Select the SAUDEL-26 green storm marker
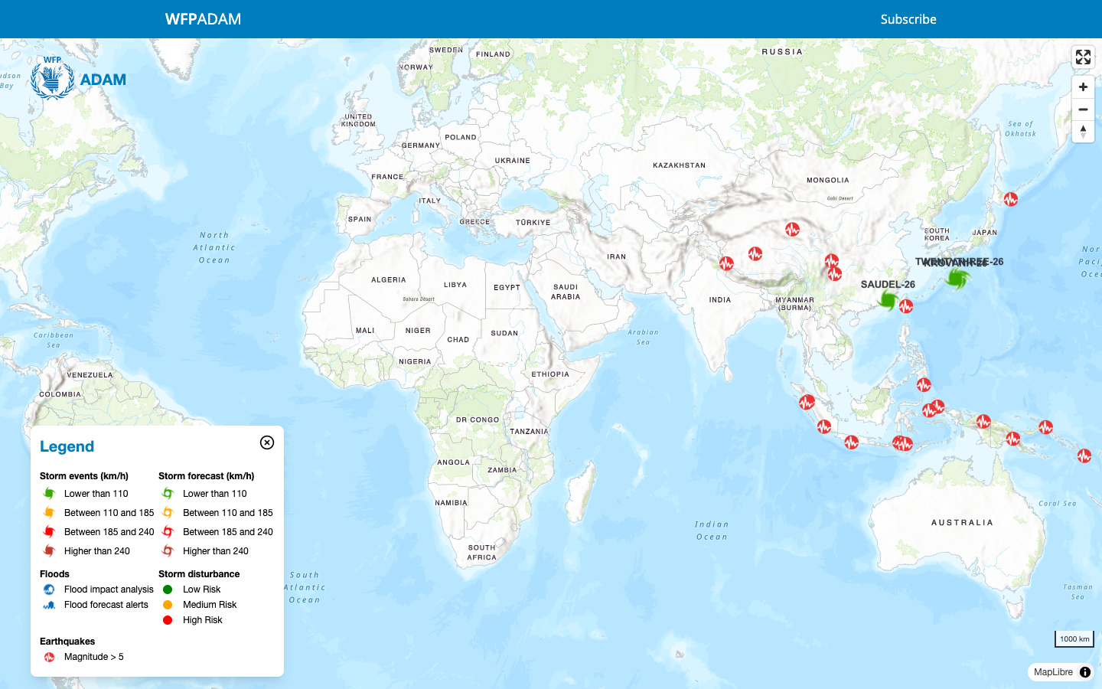Viewport: 1102px width, 689px height. tap(888, 299)
